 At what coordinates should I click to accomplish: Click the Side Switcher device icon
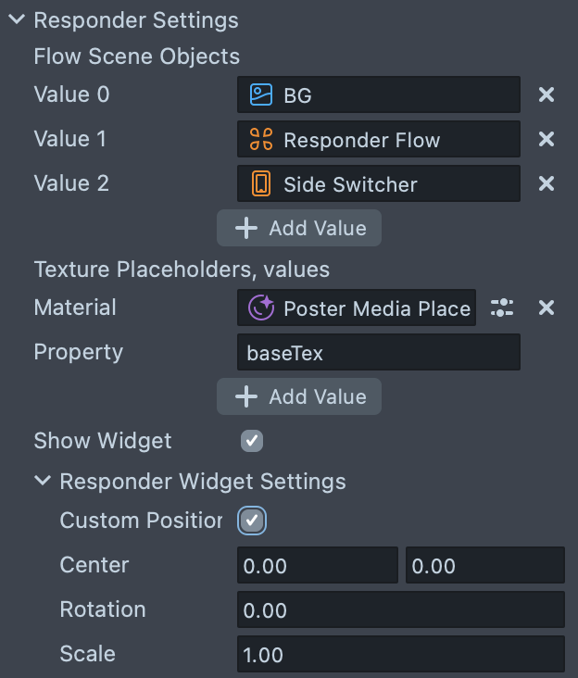(x=261, y=184)
